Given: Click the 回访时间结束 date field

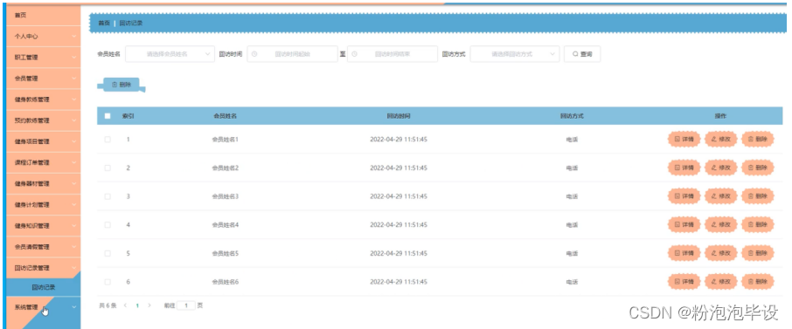Looking at the screenshot, I should 393,54.
